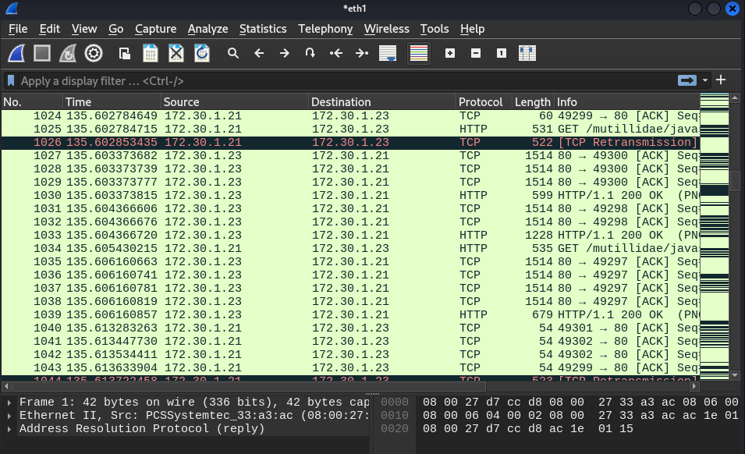The width and height of the screenshot is (745, 454).
Task: Open the Telephony menu
Action: pos(325,29)
